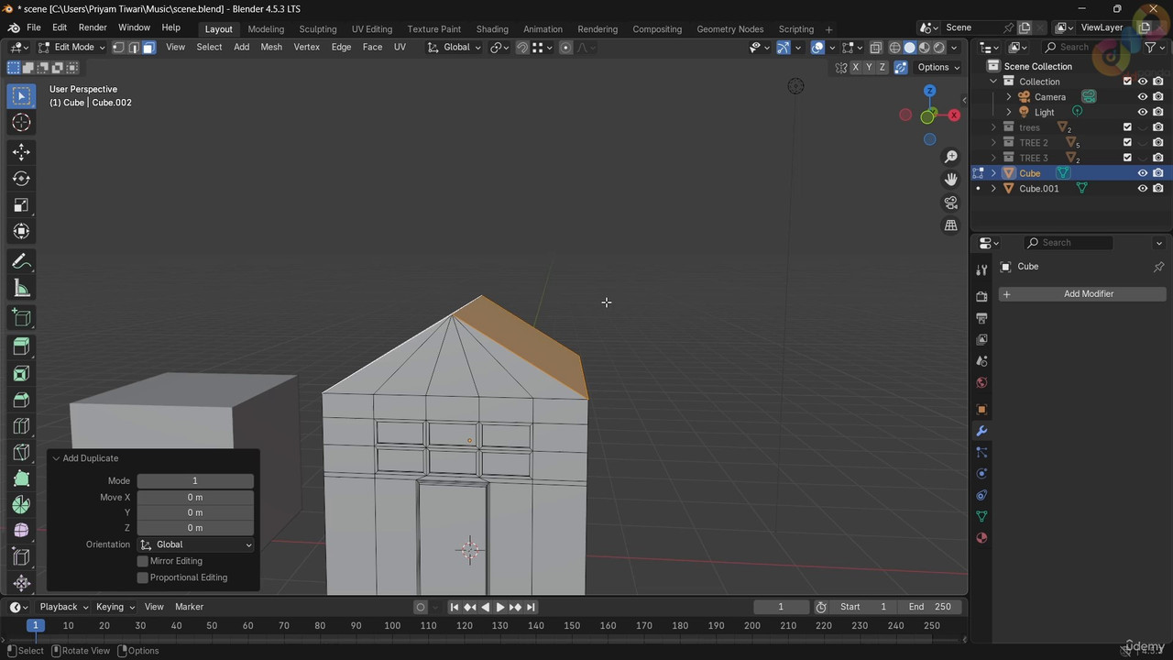Image resolution: width=1173 pixels, height=660 pixels.
Task: Select the Spin tool
Action: tap(22, 505)
